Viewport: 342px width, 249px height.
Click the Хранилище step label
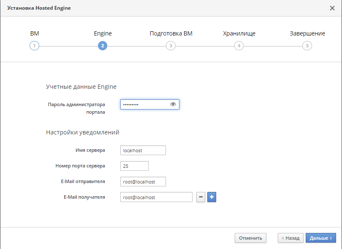[x=239, y=33]
